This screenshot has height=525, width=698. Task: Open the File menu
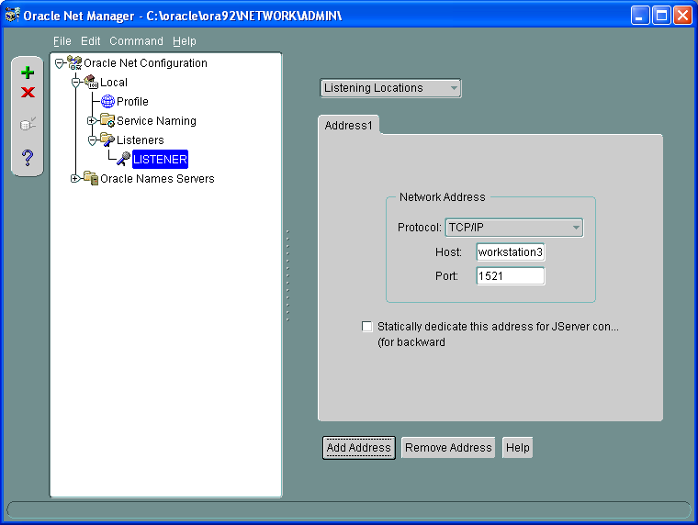pyautogui.click(x=62, y=41)
